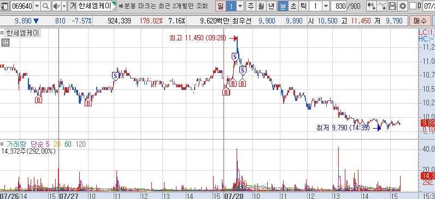Select the 주 (weekly) period tab
This screenshot has width=435, height=199.
point(251,6)
